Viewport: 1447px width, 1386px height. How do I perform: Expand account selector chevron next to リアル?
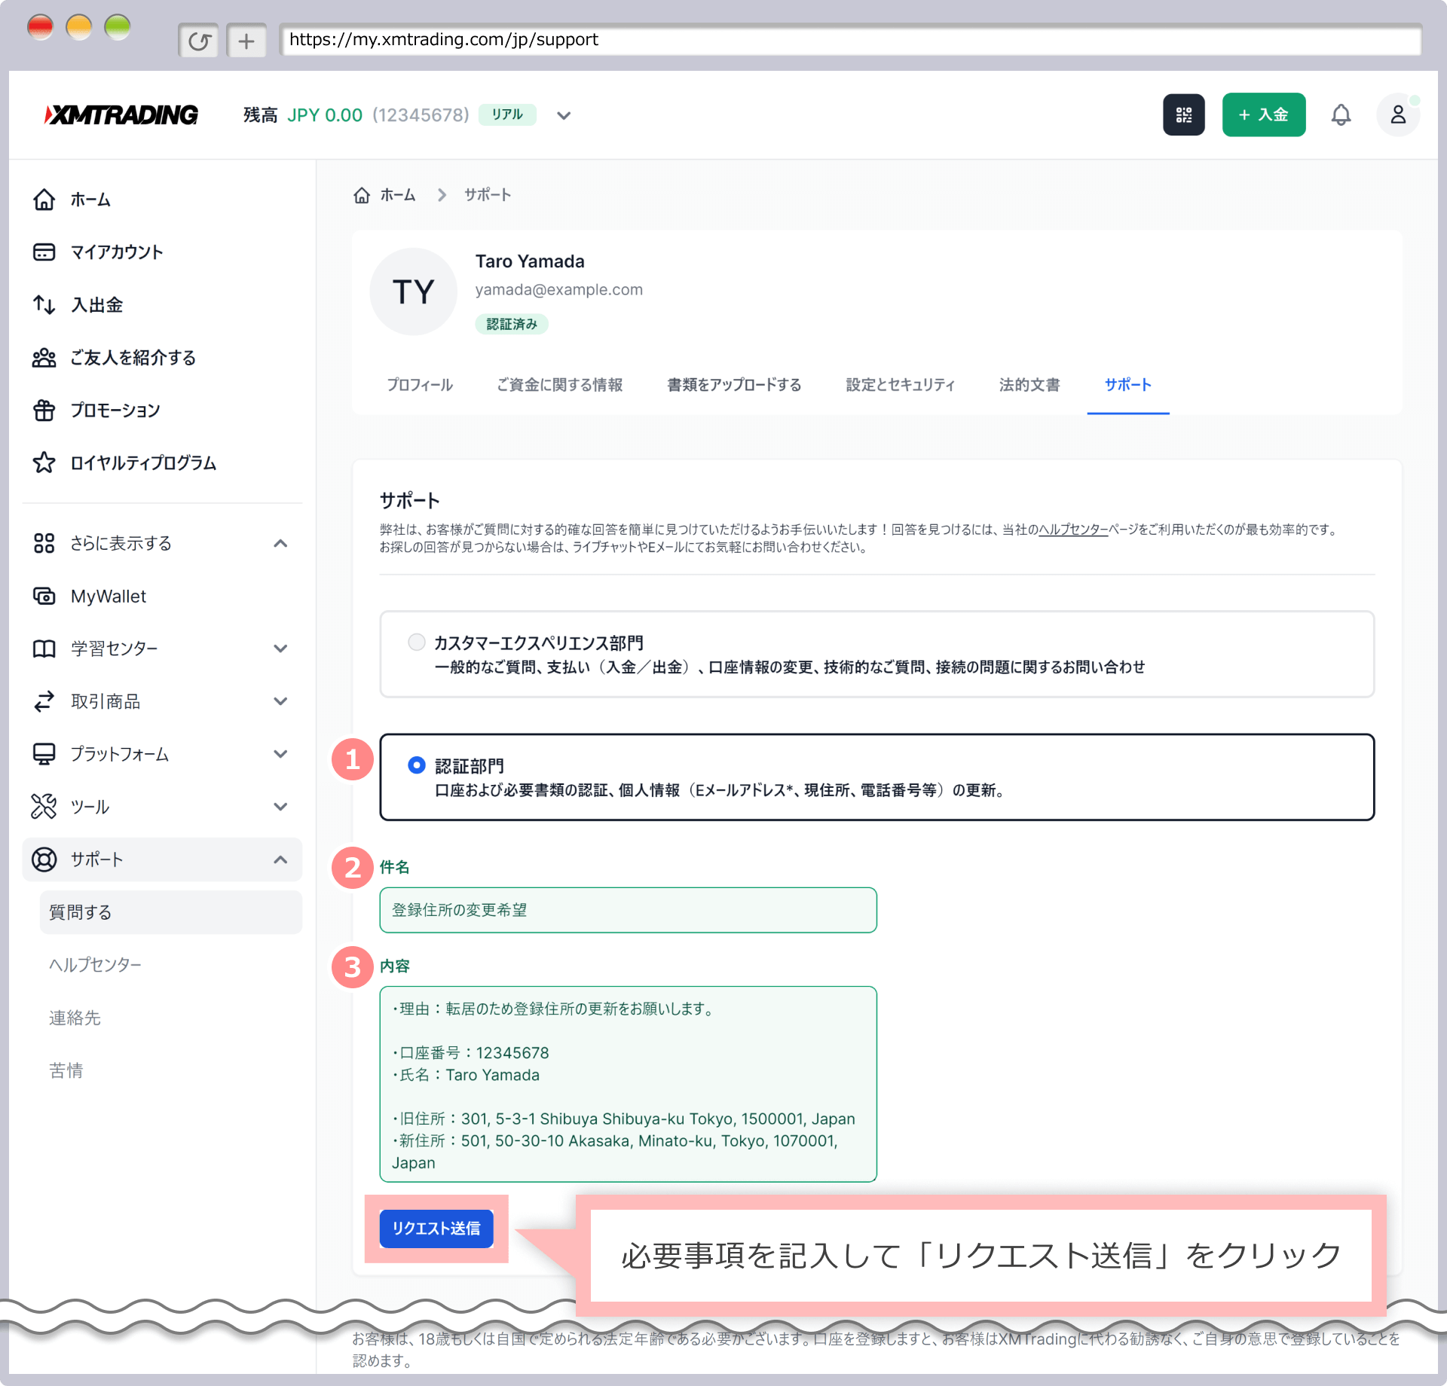click(564, 116)
